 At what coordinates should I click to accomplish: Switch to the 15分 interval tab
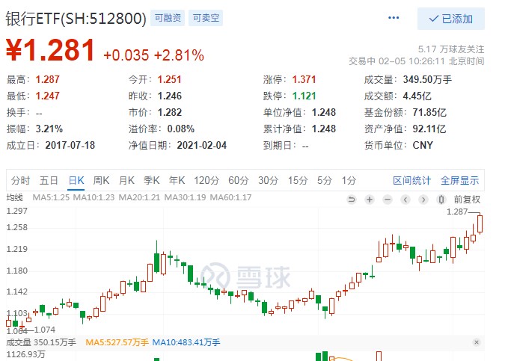point(298,180)
